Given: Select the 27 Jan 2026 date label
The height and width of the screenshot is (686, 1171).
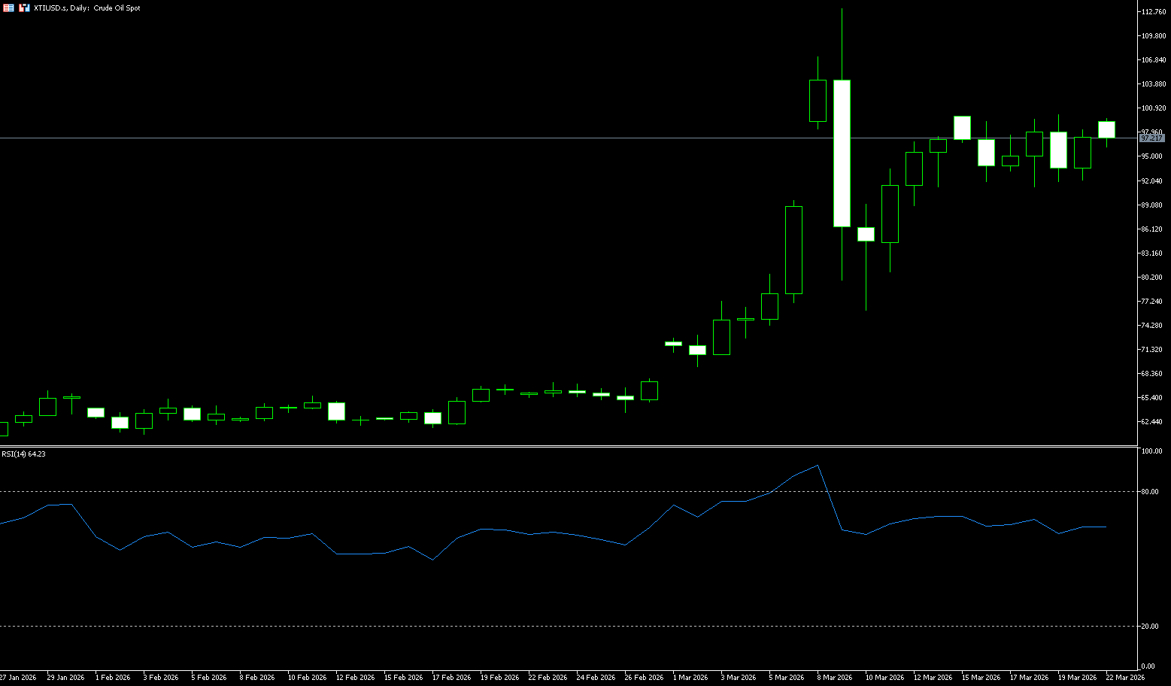Looking at the screenshot, I should [x=18, y=677].
